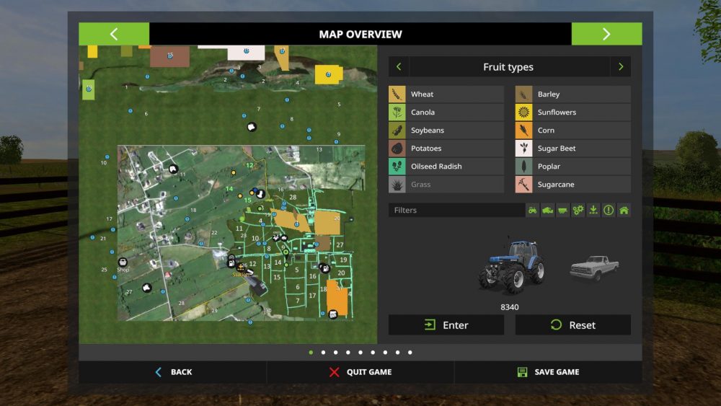Click the first green page indicator dot
721x406 pixels.
[x=311, y=353]
